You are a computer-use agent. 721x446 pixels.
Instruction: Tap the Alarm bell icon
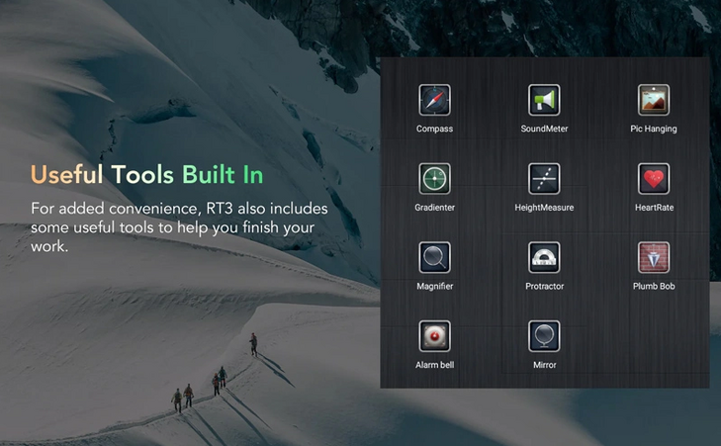pyautogui.click(x=434, y=336)
